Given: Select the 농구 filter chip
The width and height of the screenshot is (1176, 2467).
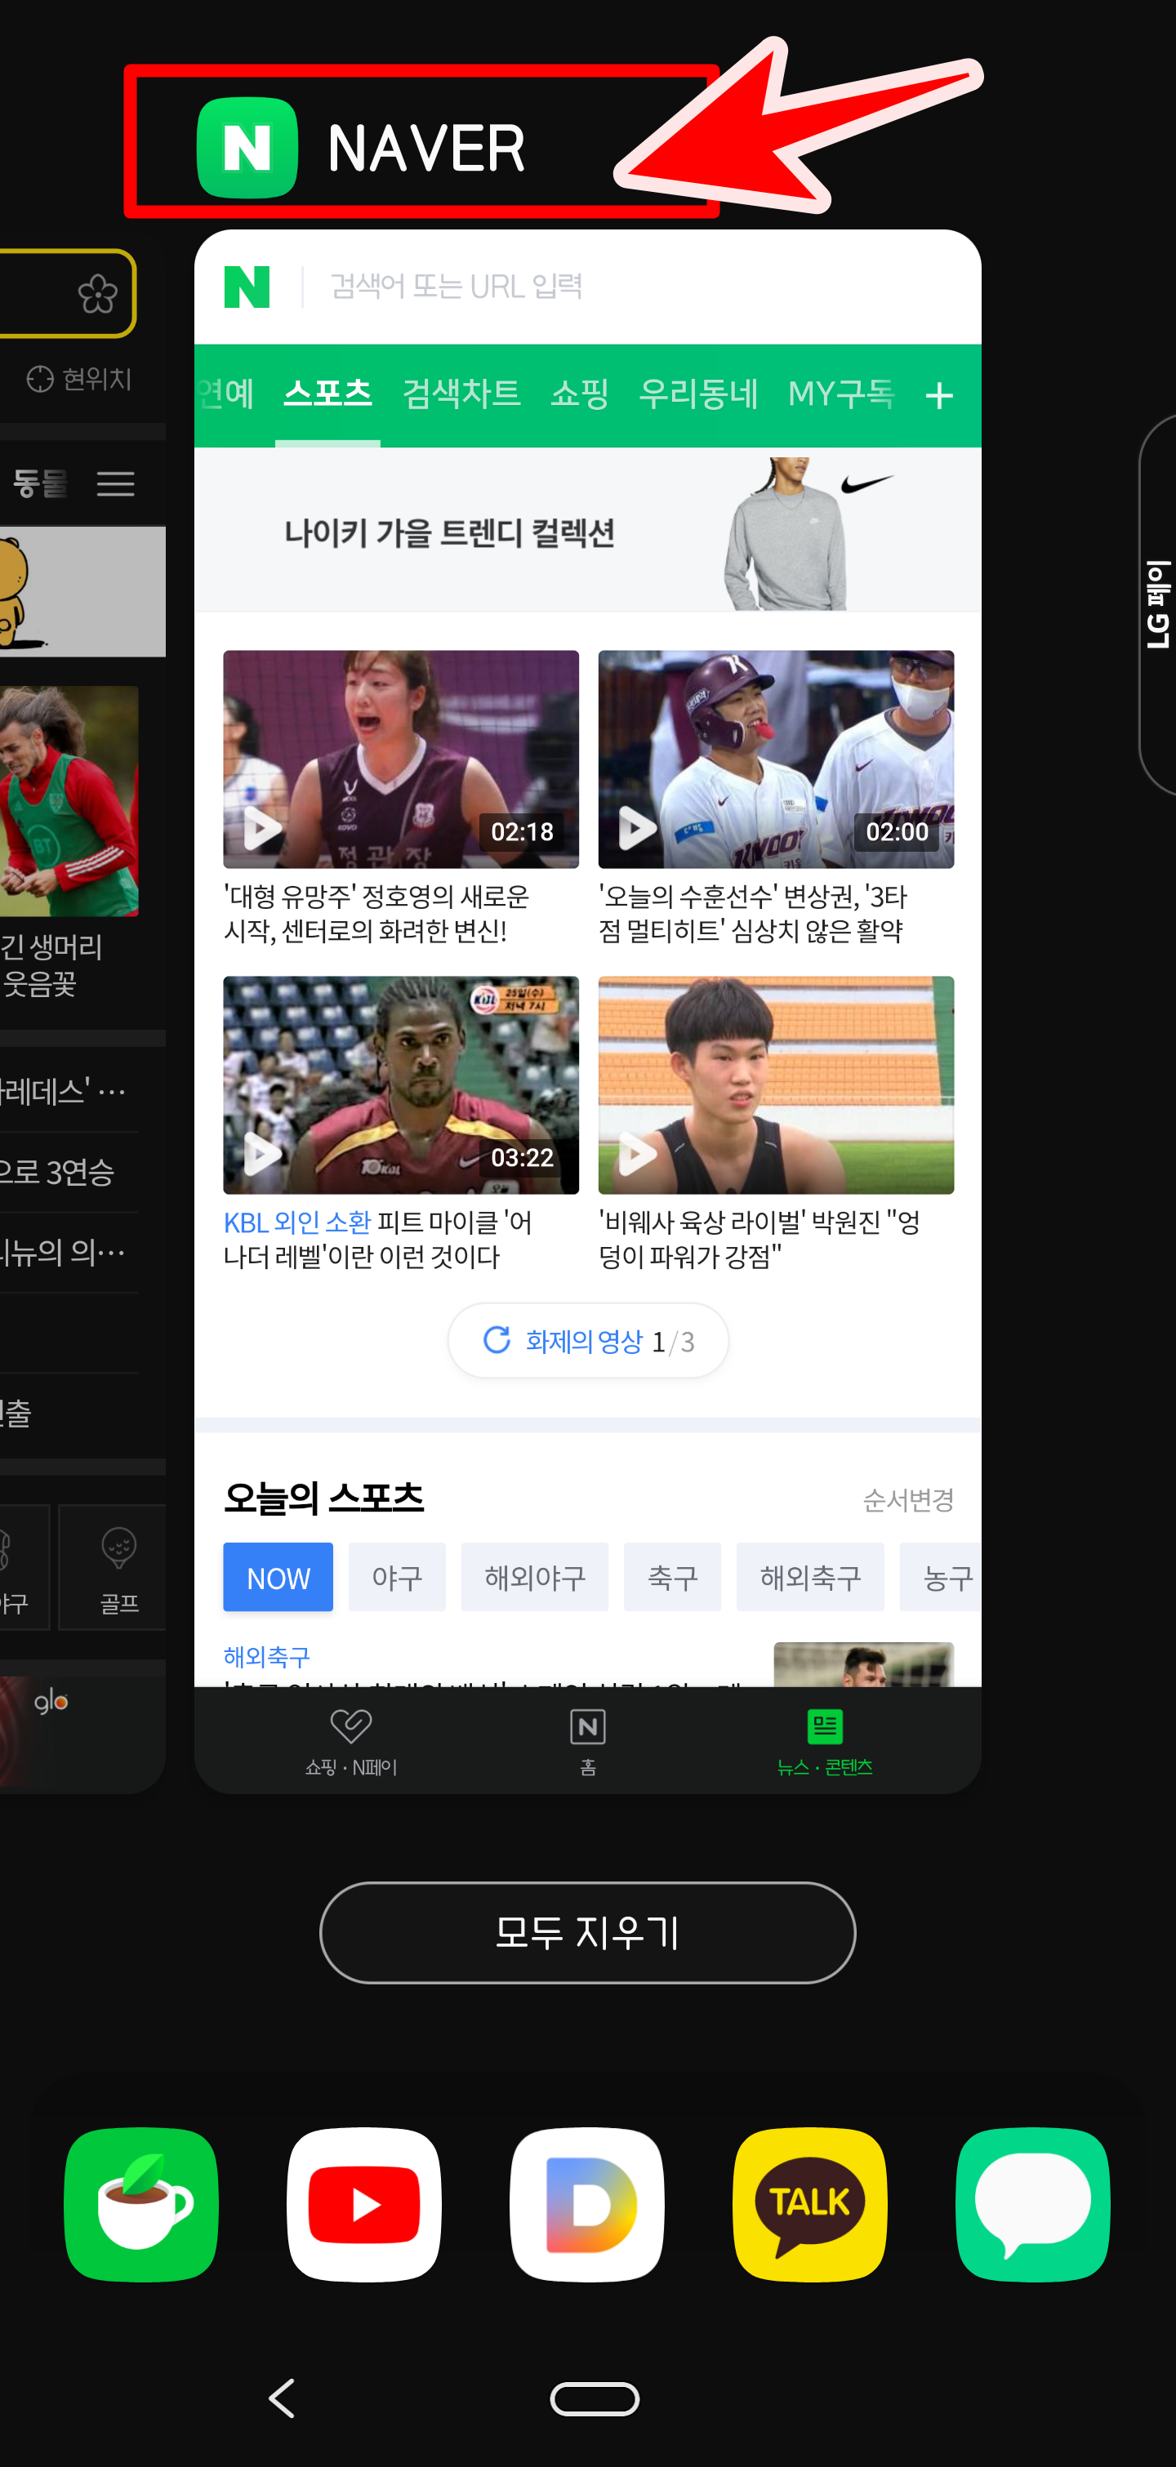Looking at the screenshot, I should (942, 1576).
